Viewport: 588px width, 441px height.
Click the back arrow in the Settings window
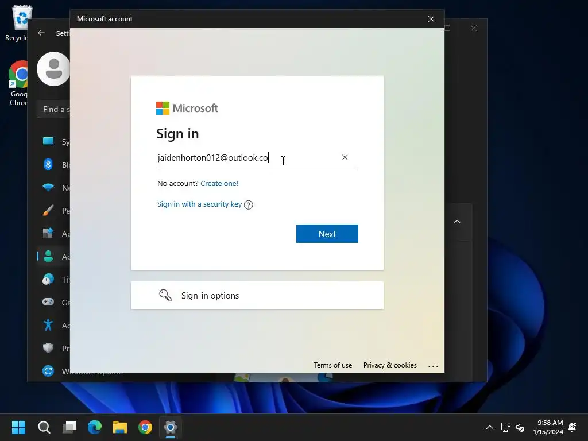pos(41,33)
